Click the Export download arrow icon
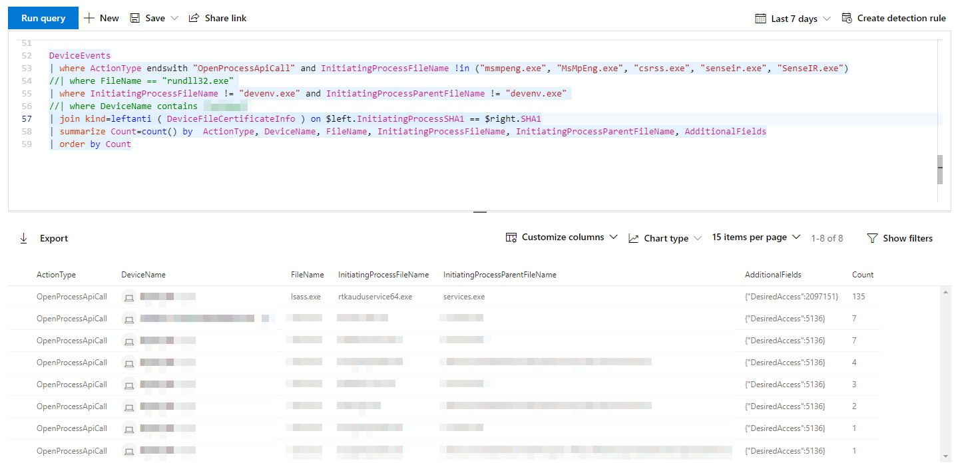960x467 pixels. [24, 238]
